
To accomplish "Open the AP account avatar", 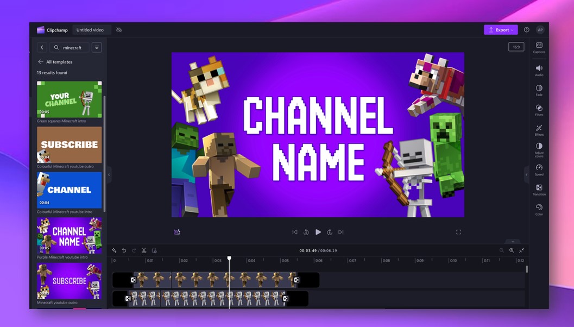I will tap(540, 30).
